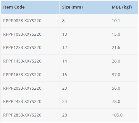This screenshot has height=123, width=139.
Task: Click the MBL value 105.0
Action: [117, 115]
